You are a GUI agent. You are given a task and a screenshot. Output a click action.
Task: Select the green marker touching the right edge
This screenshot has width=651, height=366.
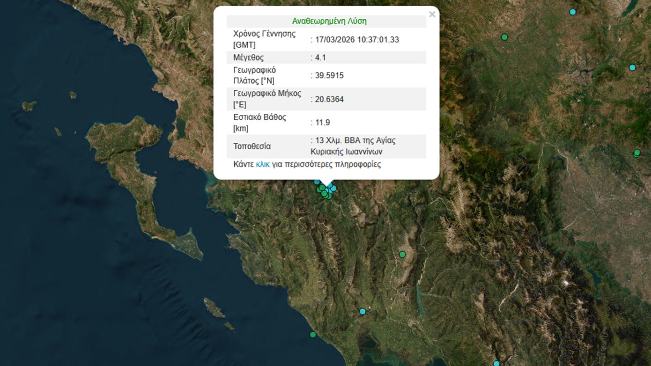click(637, 153)
